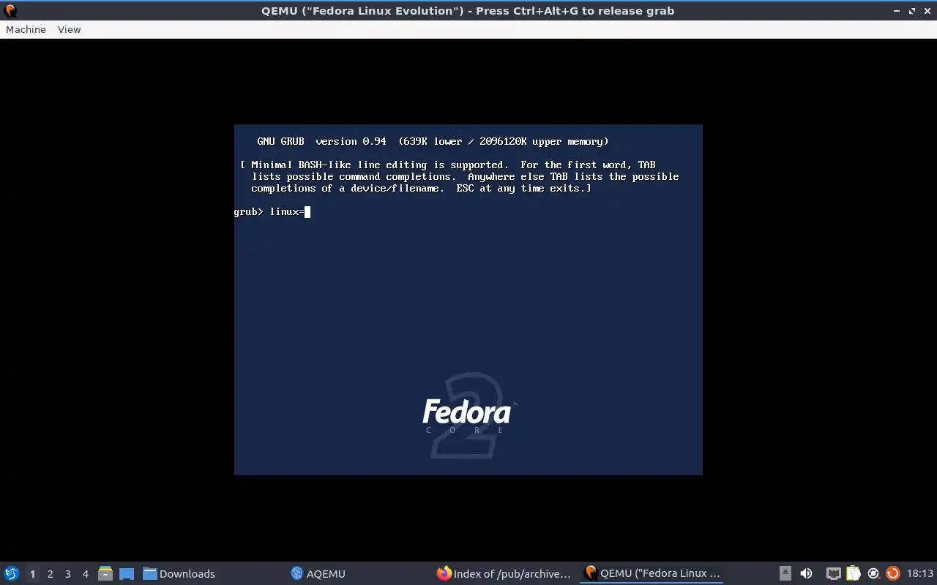Switch to workspace 1
The image size is (937, 585).
click(x=32, y=574)
